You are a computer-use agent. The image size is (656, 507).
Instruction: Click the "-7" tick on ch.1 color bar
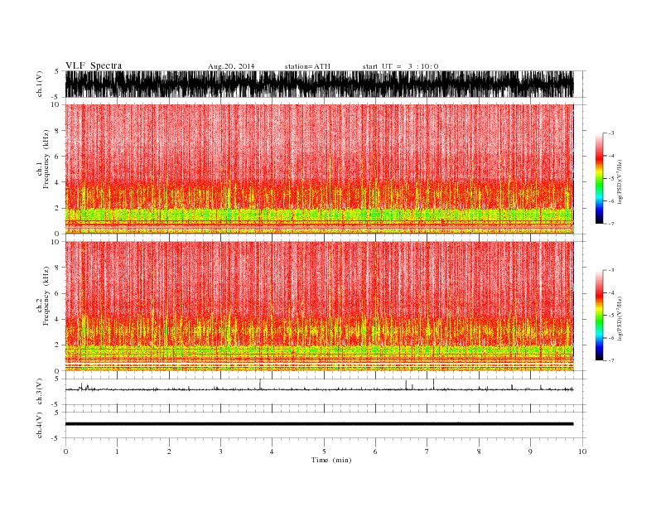[611, 224]
